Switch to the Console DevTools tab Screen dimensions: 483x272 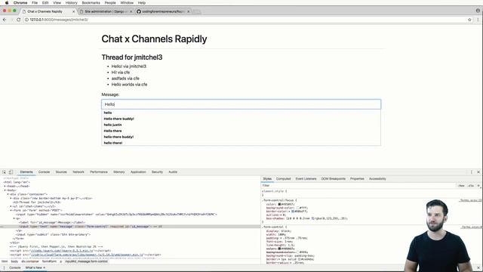pyautogui.click(x=44, y=172)
